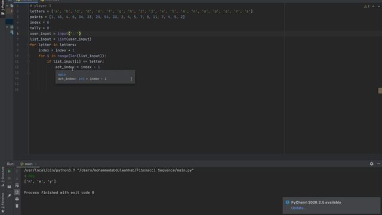Click the 'act_index = index - 1' line
The height and width of the screenshot is (215, 382).
coord(78,67)
